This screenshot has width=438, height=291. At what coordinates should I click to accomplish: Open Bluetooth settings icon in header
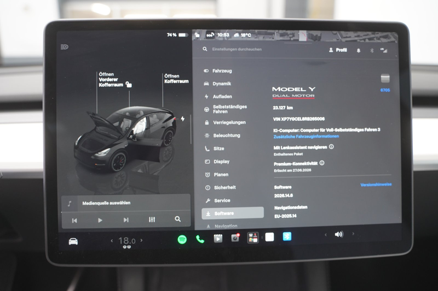(372, 50)
